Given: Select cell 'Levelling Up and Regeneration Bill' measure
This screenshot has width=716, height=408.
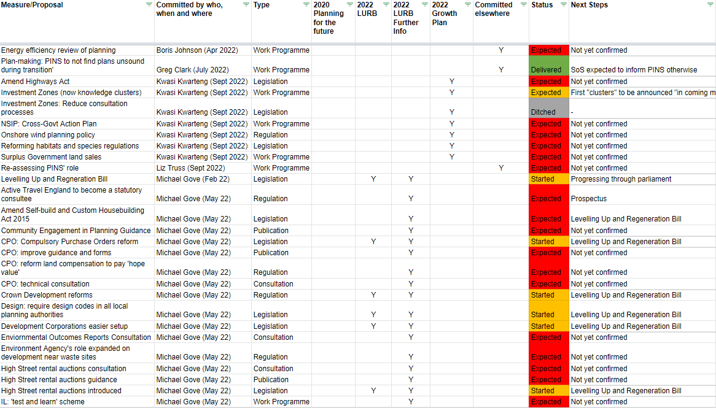Looking at the screenshot, I should (77, 179).
